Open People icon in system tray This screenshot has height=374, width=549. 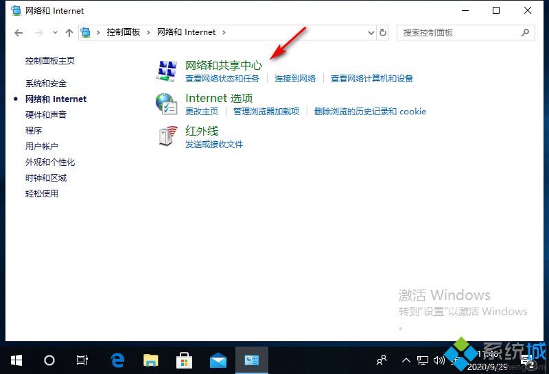pyautogui.click(x=382, y=360)
